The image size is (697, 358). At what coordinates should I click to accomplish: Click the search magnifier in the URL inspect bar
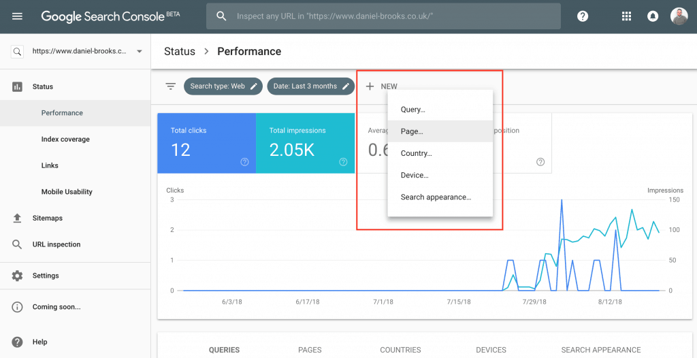click(x=221, y=16)
